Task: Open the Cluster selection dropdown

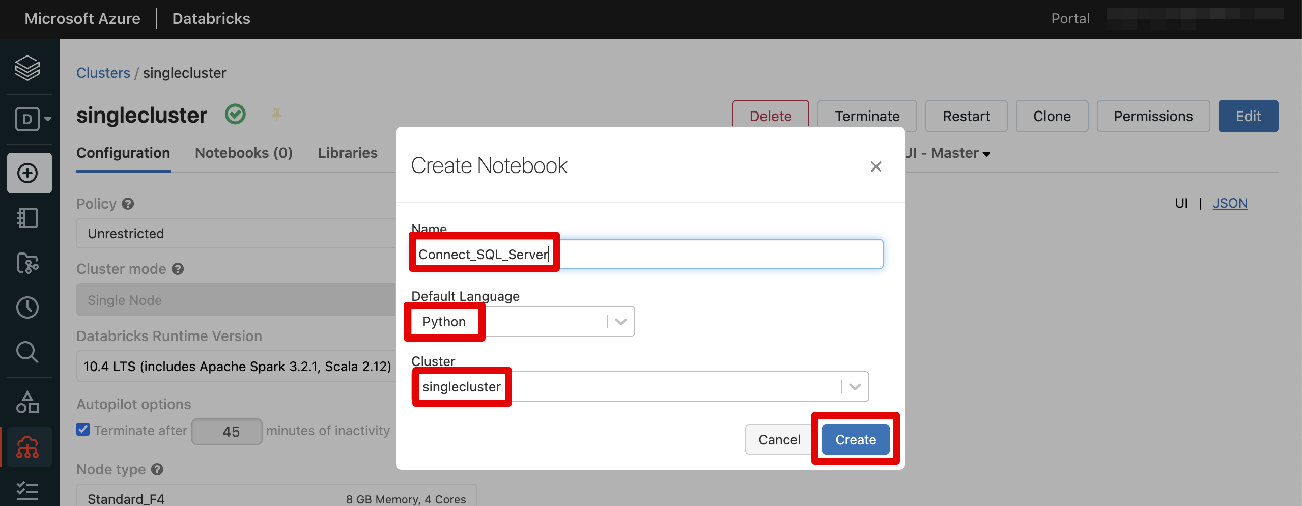Action: [854, 386]
